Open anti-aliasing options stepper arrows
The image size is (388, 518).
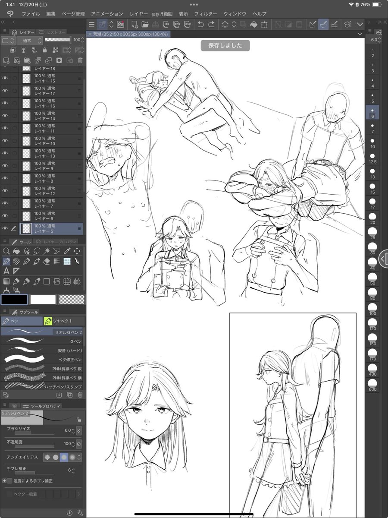click(79, 457)
